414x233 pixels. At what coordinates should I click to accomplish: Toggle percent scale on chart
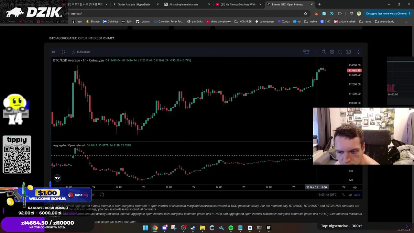click(x=343, y=194)
